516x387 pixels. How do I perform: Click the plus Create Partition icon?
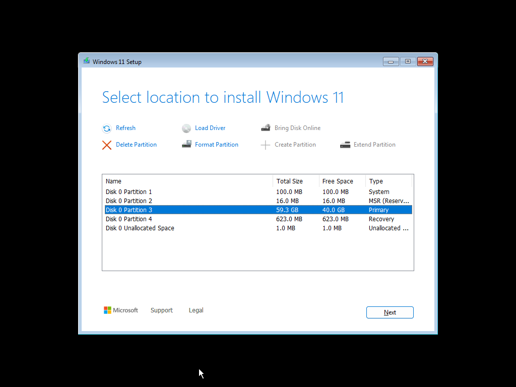[x=265, y=145]
